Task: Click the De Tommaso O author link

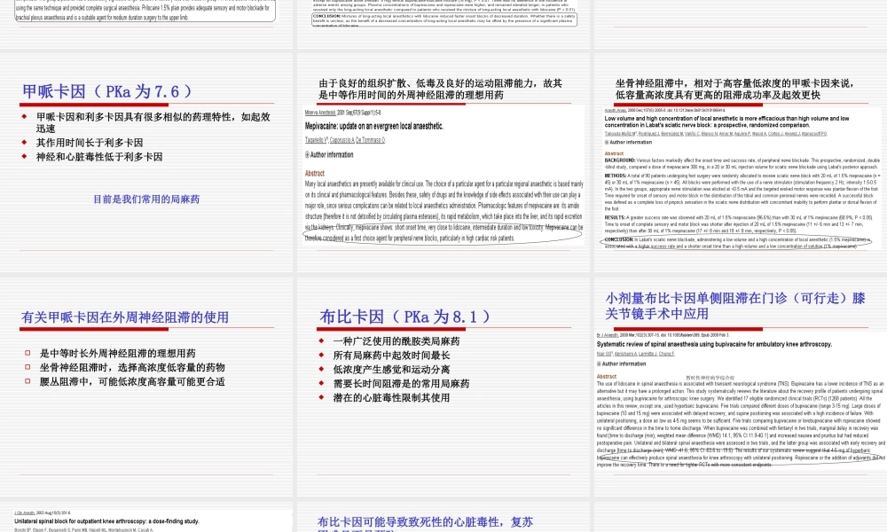Action: 371,140
